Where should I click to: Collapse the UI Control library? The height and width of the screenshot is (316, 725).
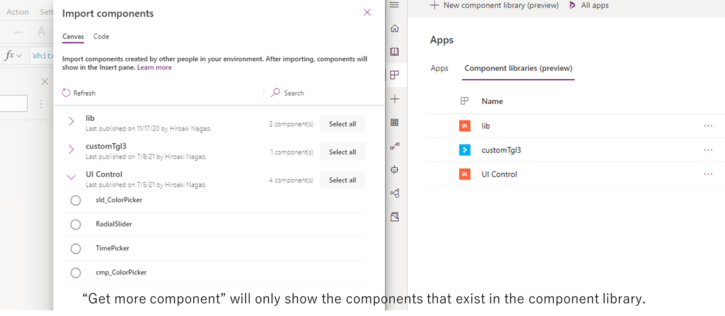pyautogui.click(x=71, y=177)
